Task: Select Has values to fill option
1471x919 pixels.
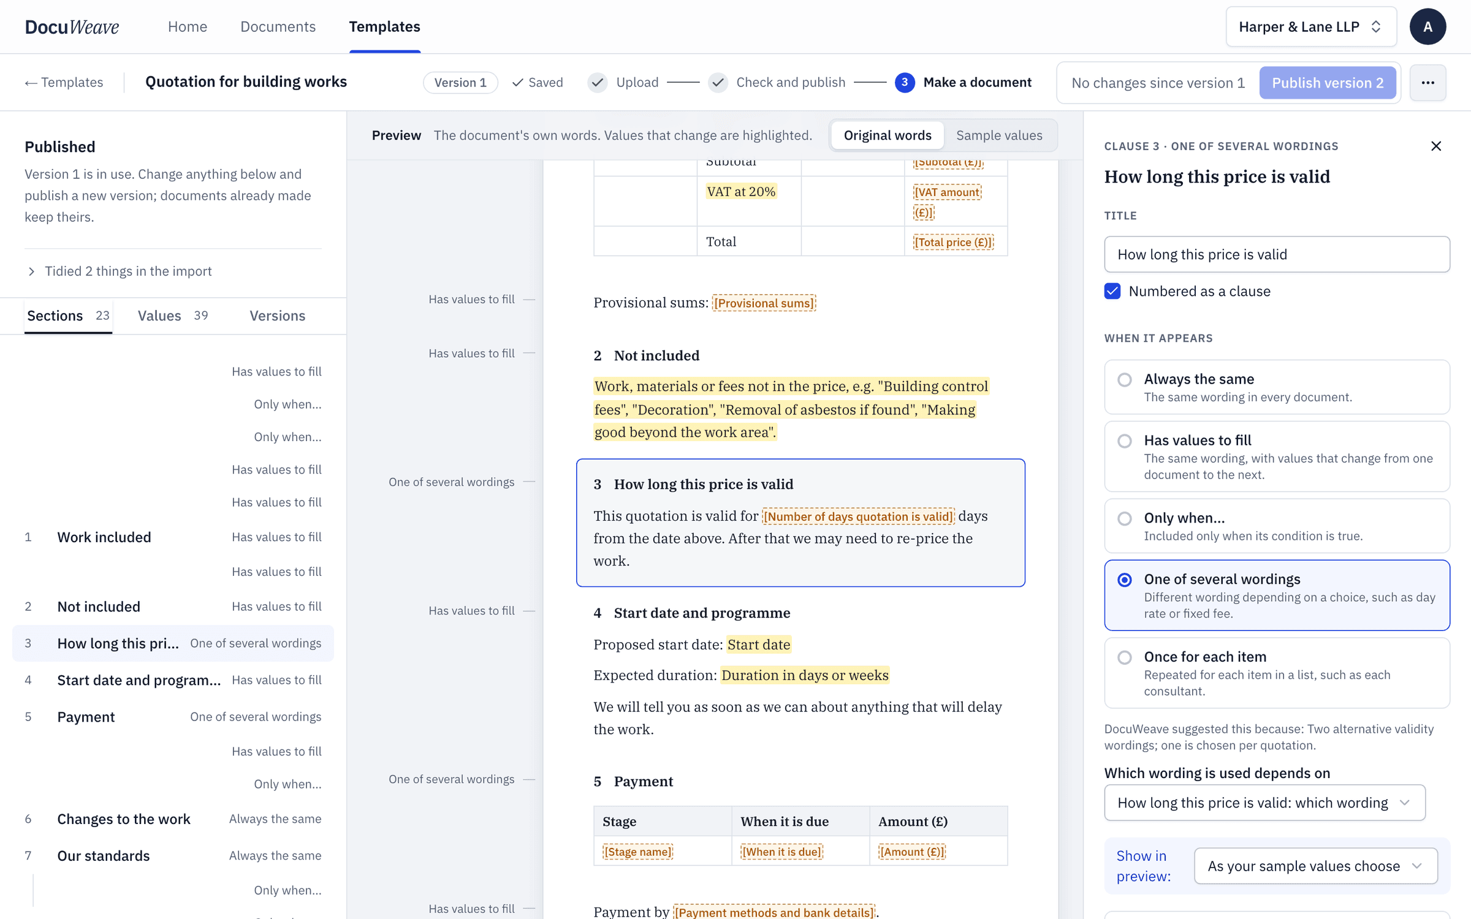Action: [1277, 456]
